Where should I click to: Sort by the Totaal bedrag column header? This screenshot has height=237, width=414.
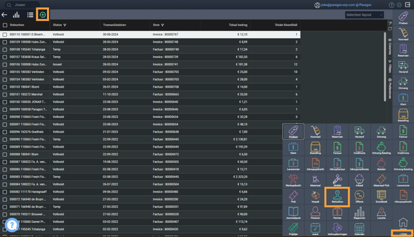[x=238, y=25]
